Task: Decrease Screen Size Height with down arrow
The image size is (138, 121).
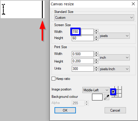Action: tap(96, 39)
